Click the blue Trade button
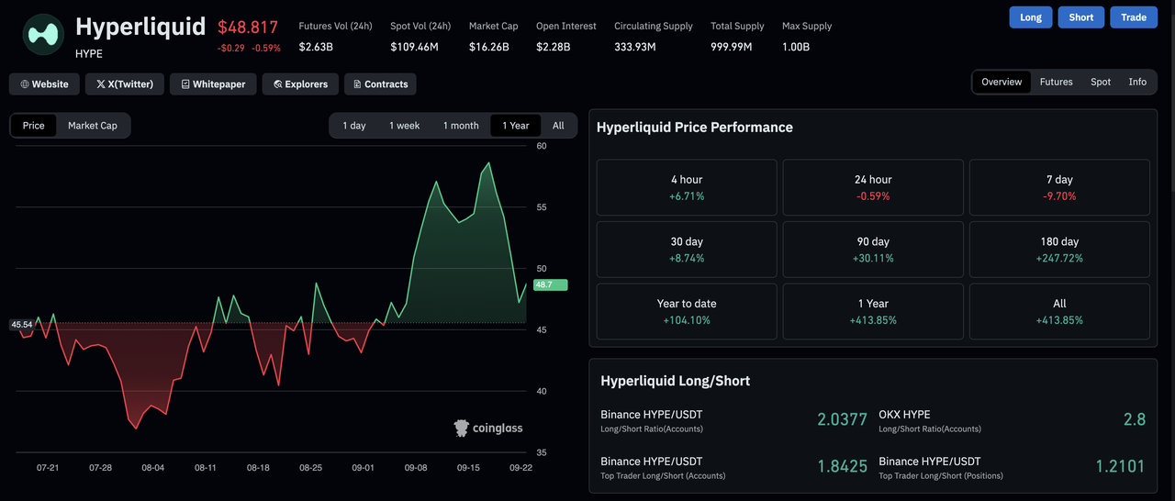This screenshot has width=1175, height=501. [1134, 17]
